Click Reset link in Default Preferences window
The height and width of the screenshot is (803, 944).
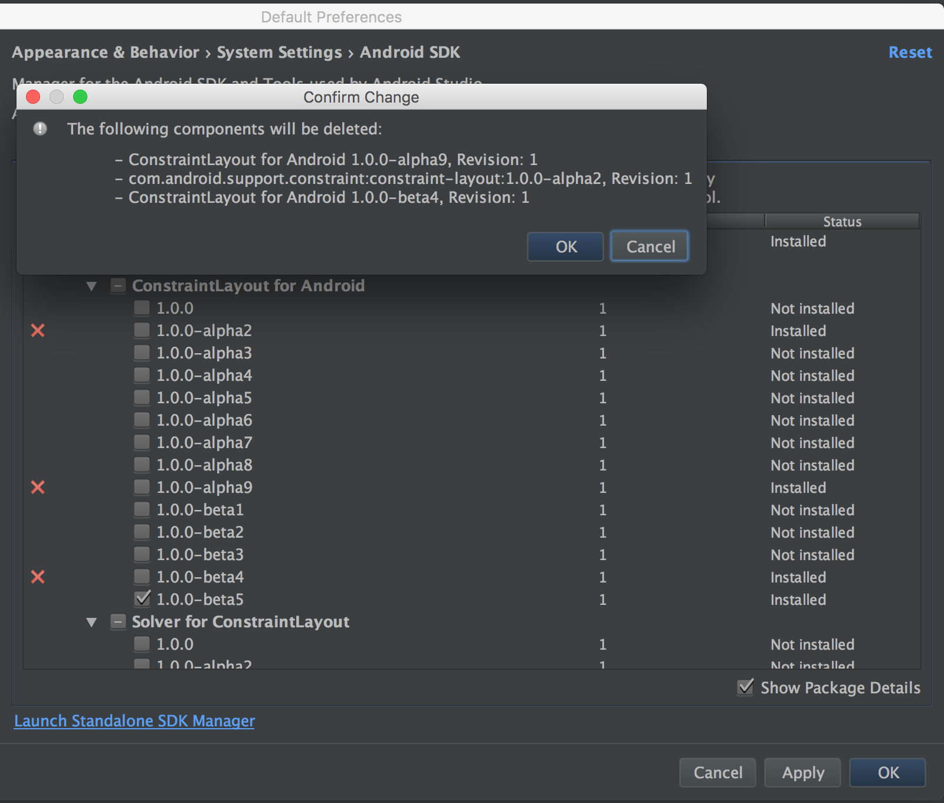pyautogui.click(x=910, y=52)
